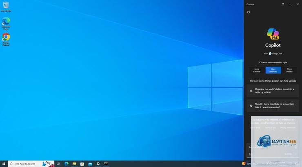
Task: Click the weather icon in system tray
Action: tap(244, 163)
